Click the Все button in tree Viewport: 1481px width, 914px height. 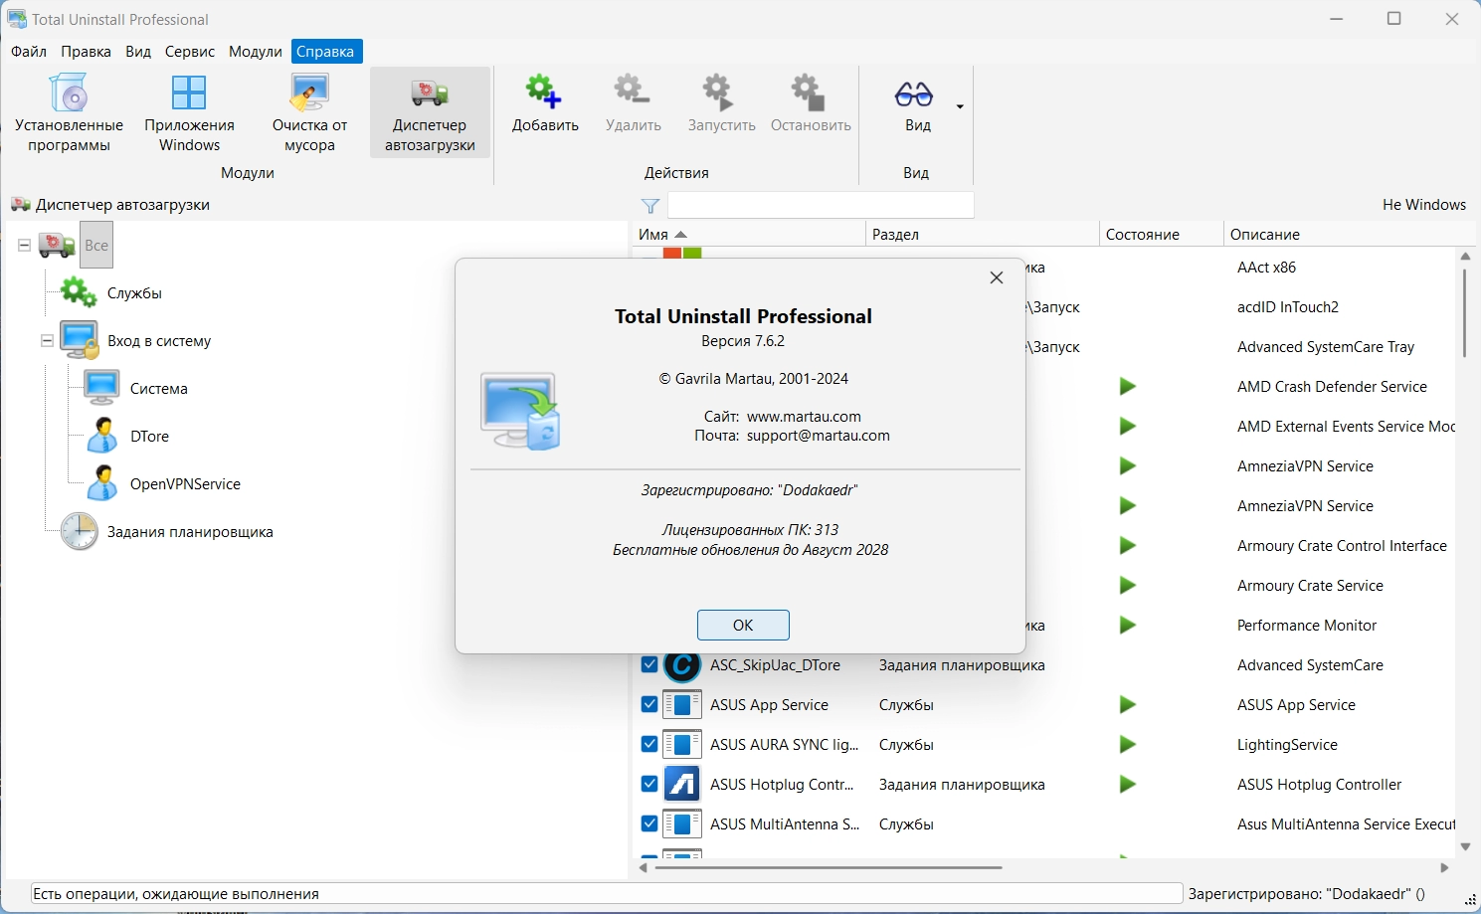click(x=96, y=245)
